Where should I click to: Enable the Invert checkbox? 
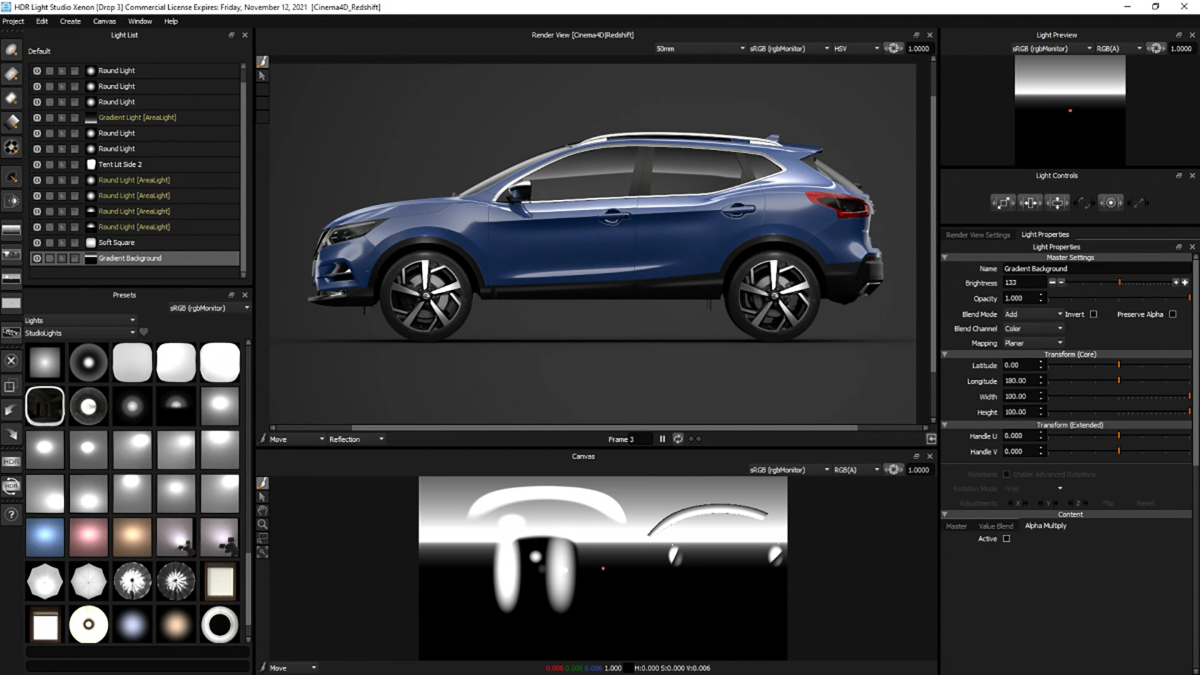(x=1094, y=314)
